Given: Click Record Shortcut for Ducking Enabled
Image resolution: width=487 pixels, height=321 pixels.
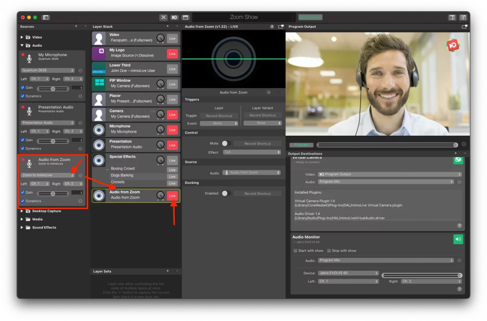Looking at the screenshot, I should [x=258, y=194].
